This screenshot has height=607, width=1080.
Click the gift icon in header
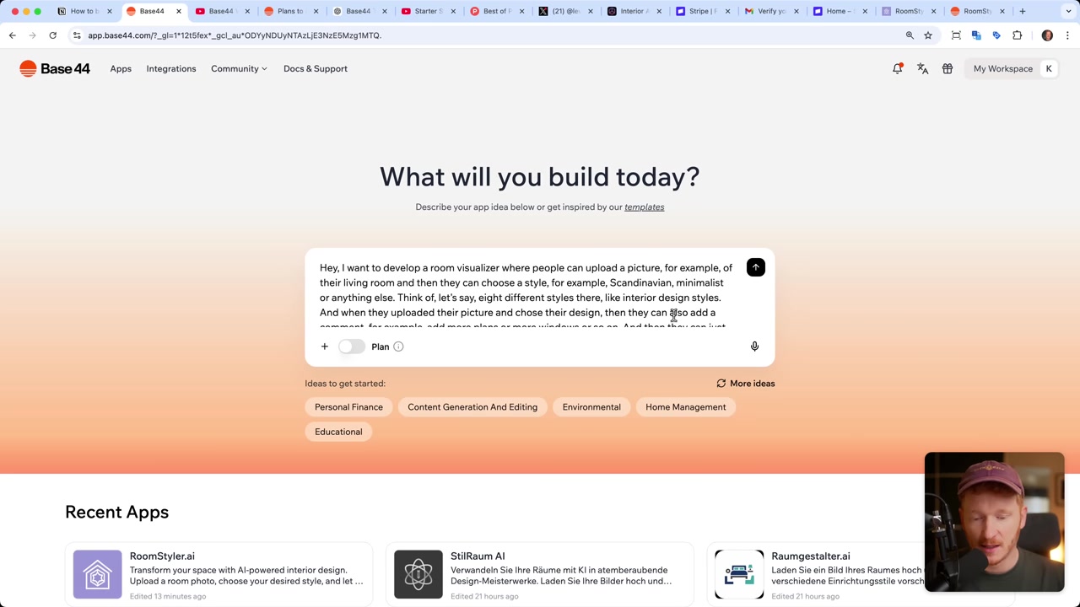coord(948,68)
